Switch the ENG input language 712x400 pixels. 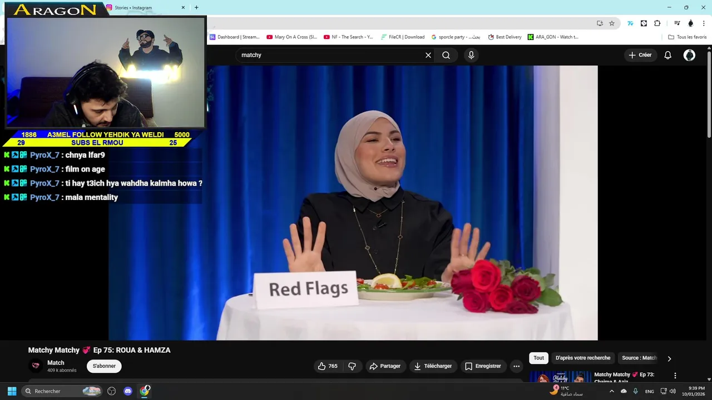coord(650,392)
